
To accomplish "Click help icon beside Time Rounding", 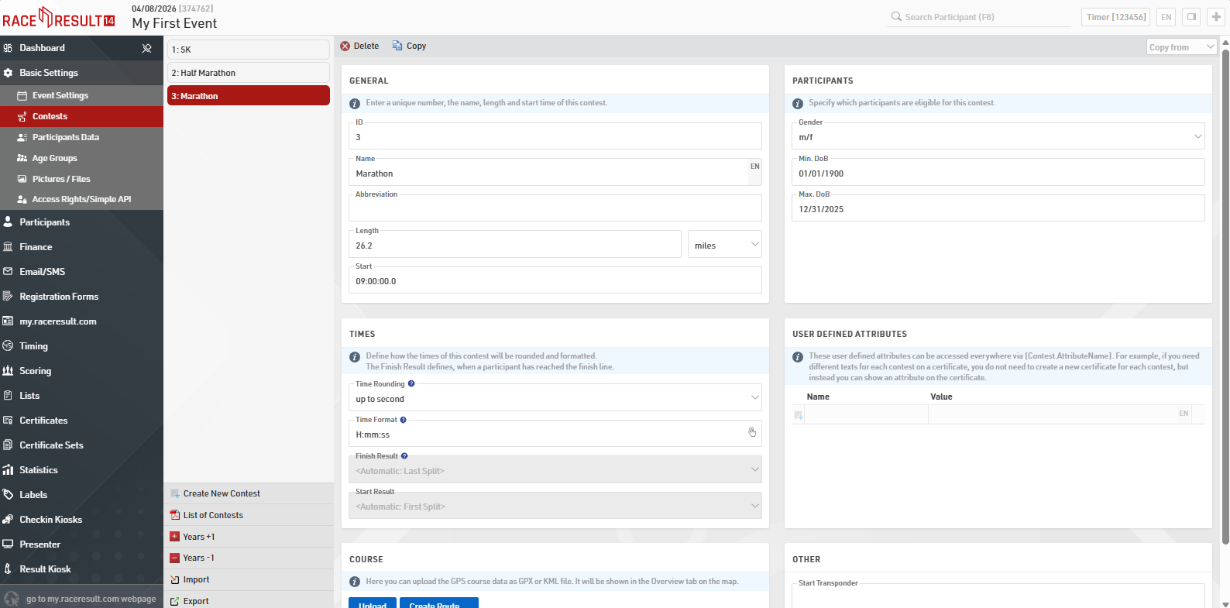I will pyautogui.click(x=411, y=384).
